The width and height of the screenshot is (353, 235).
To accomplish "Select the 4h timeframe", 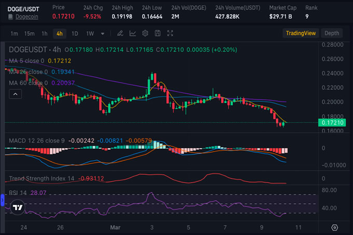I will (59, 34).
